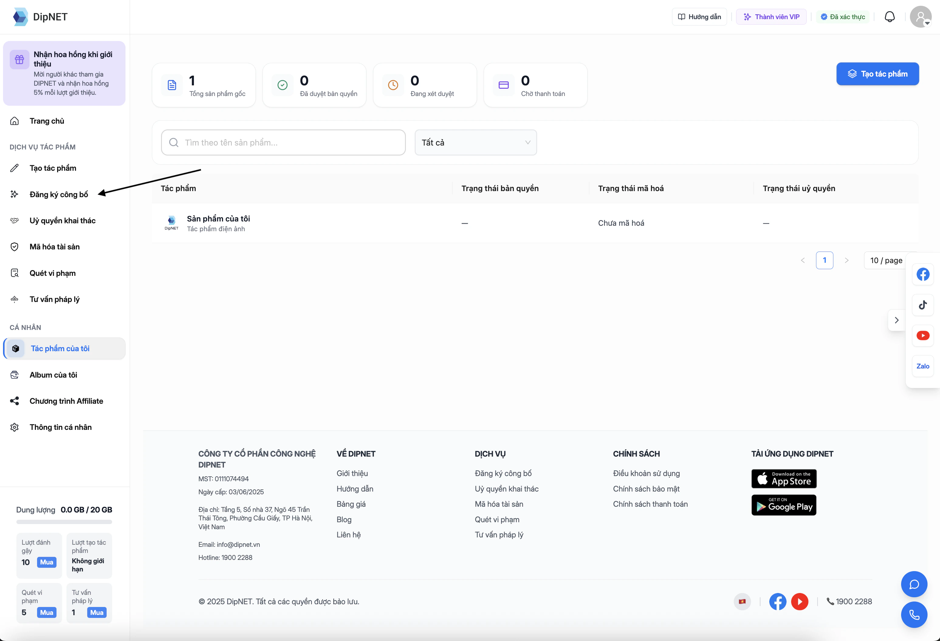The width and height of the screenshot is (940, 641).
Task: Click the Đã duyệt bản quyền check icon
Action: (282, 85)
